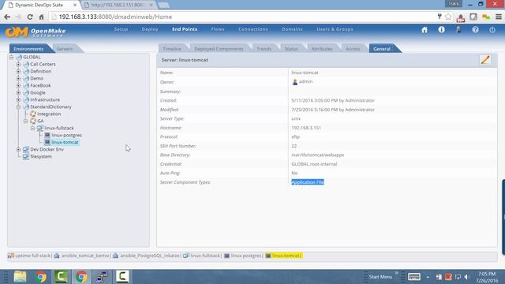The height and width of the screenshot is (284, 505).
Task: Switch to the second browser tab
Action: 118,5
